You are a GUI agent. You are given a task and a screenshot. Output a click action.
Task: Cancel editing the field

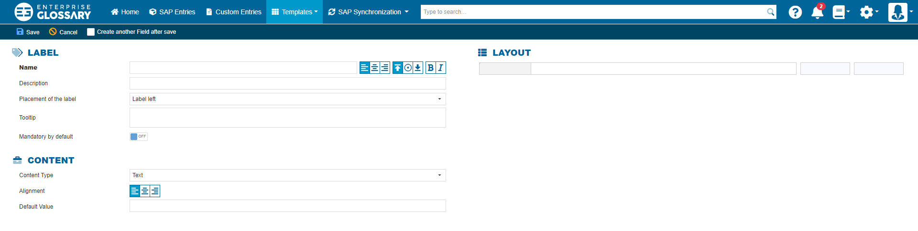pos(63,32)
